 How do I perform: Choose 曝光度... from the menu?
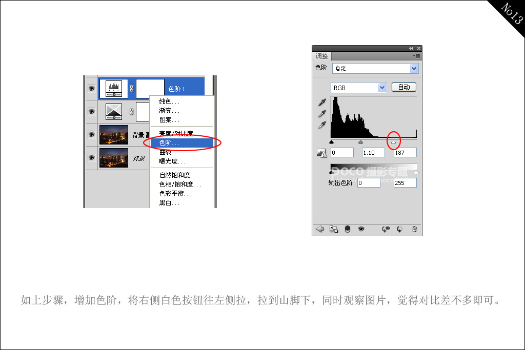(x=182, y=161)
